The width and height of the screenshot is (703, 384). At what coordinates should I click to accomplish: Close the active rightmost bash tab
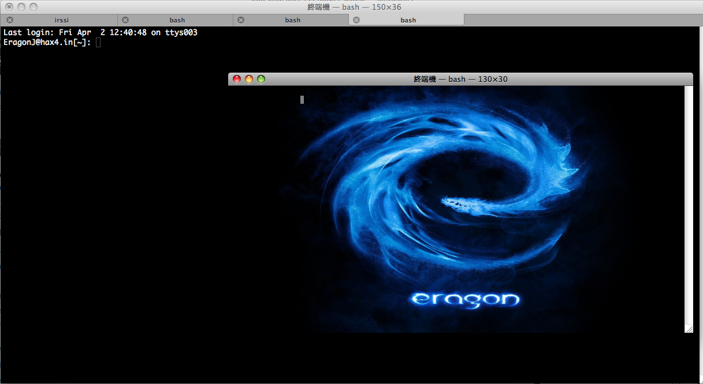coord(356,20)
